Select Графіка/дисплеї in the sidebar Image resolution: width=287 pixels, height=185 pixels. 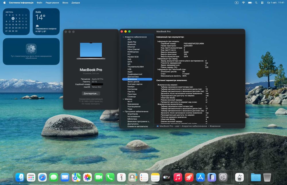[135, 74]
